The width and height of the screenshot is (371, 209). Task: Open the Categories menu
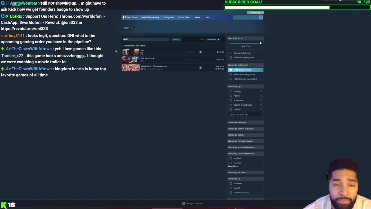click(168, 17)
